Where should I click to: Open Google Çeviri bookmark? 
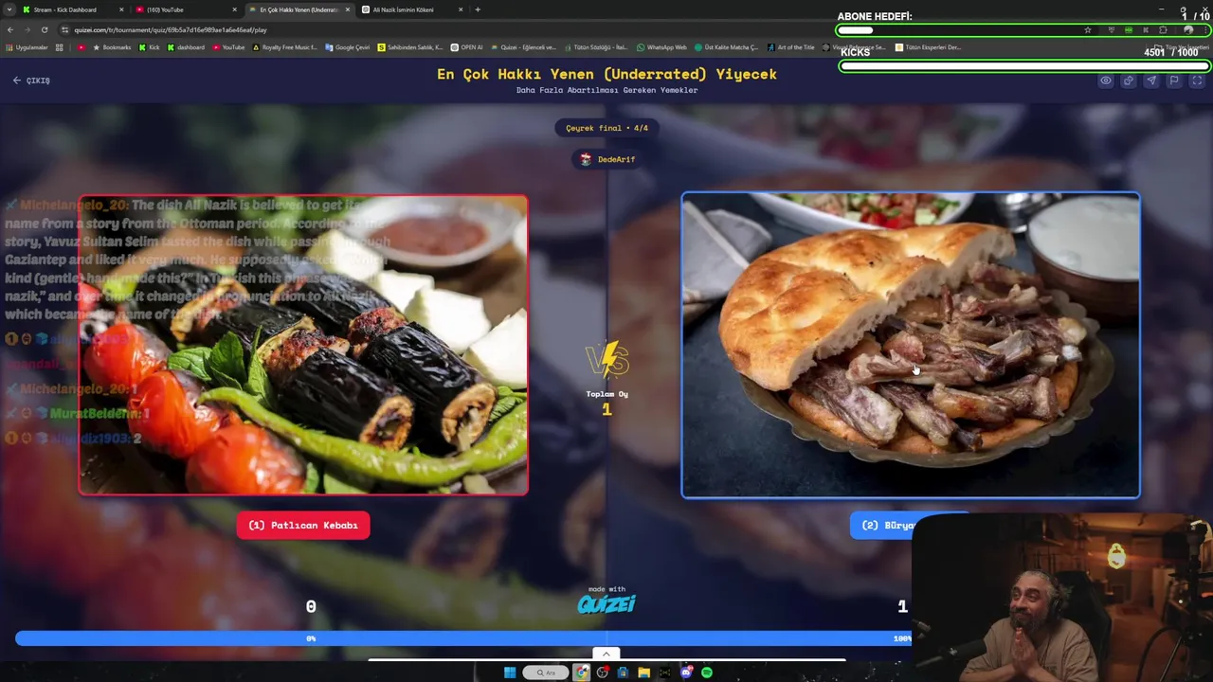[348, 47]
